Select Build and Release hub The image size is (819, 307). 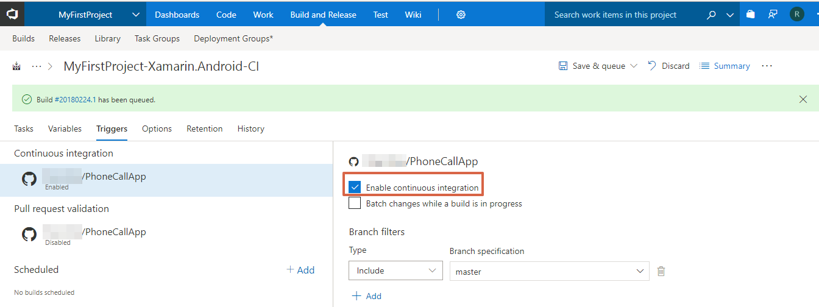click(x=324, y=15)
